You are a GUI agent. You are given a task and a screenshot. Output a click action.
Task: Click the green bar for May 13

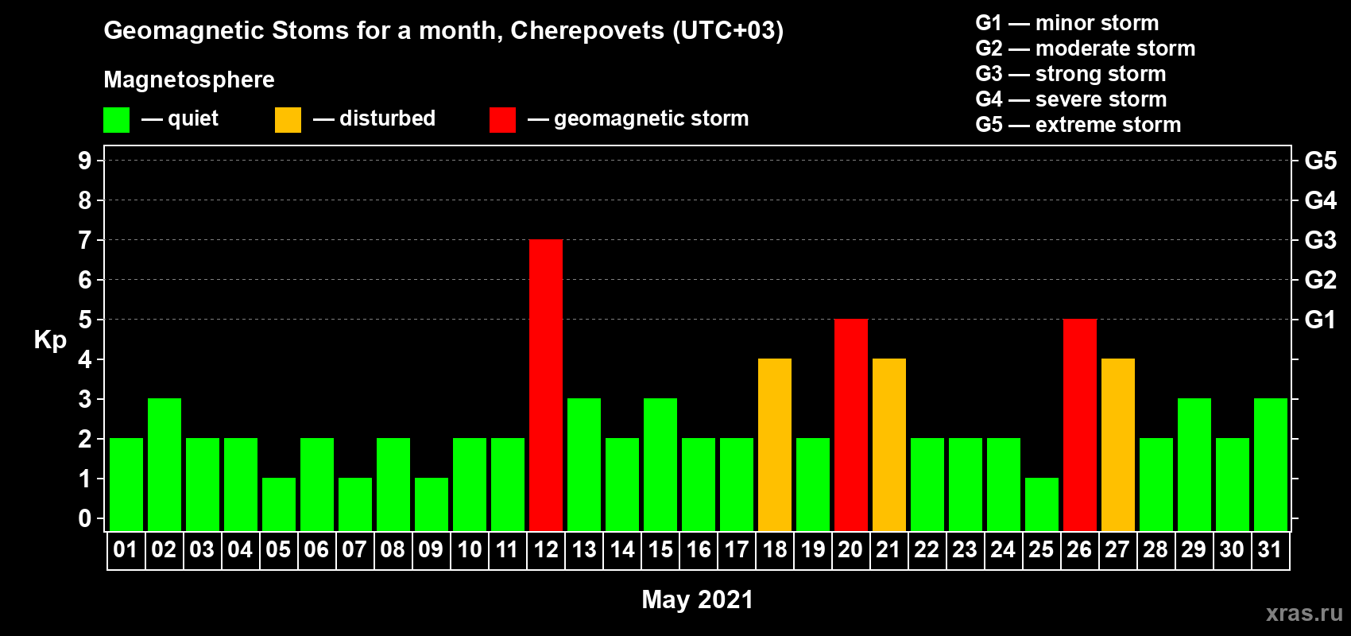[x=584, y=464]
